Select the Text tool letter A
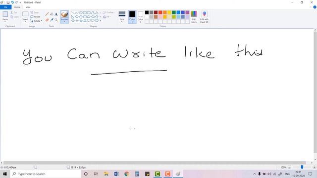 point(56,14)
